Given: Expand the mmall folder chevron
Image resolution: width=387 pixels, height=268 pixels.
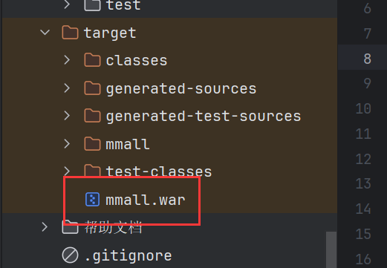Looking at the screenshot, I should click(x=67, y=144).
